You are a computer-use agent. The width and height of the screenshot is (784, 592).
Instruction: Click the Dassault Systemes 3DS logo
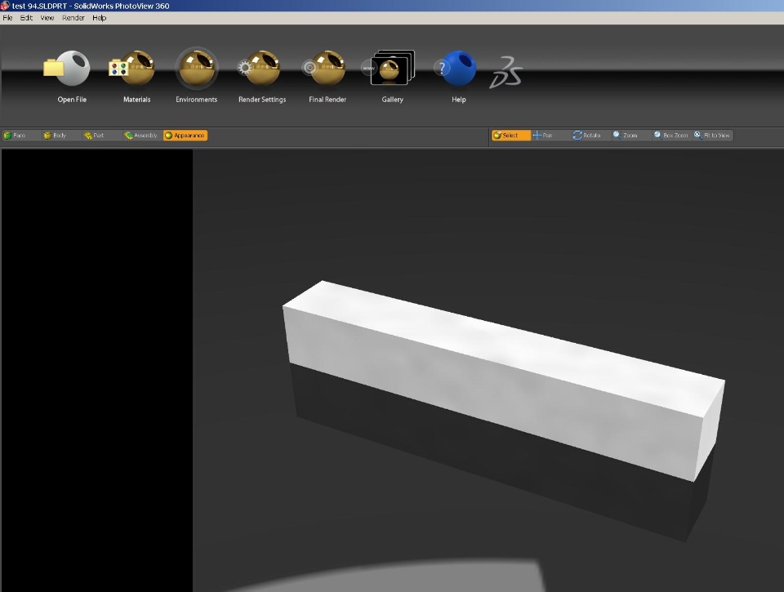[506, 73]
